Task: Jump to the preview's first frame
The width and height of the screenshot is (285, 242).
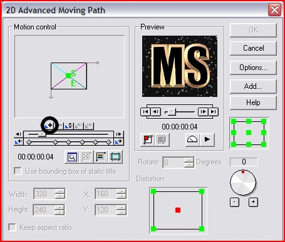Action: tap(145, 112)
